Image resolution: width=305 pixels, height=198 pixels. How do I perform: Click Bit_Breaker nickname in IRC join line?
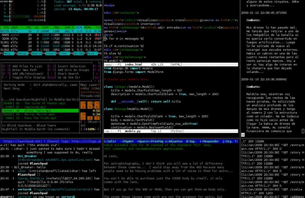pyautogui.click(x=27, y=156)
